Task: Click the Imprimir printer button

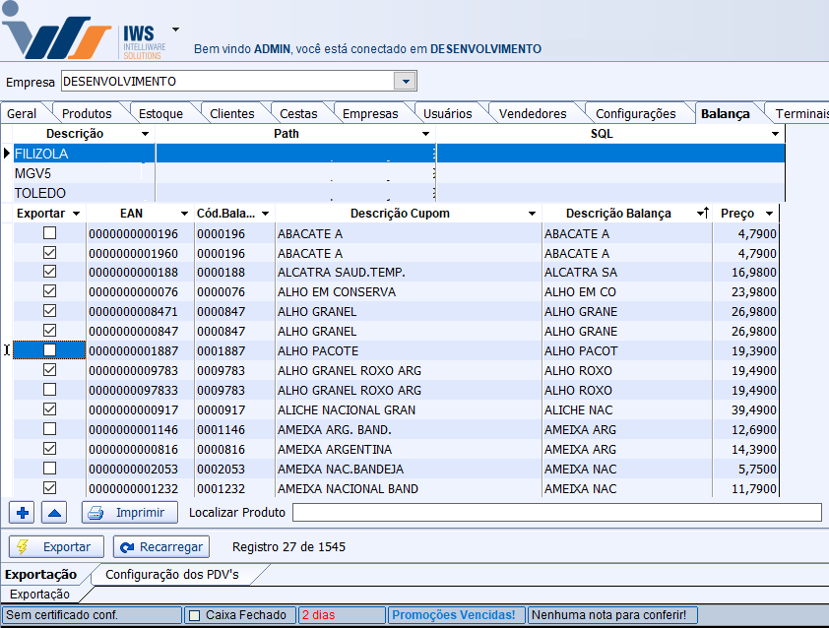Action: coord(129,513)
